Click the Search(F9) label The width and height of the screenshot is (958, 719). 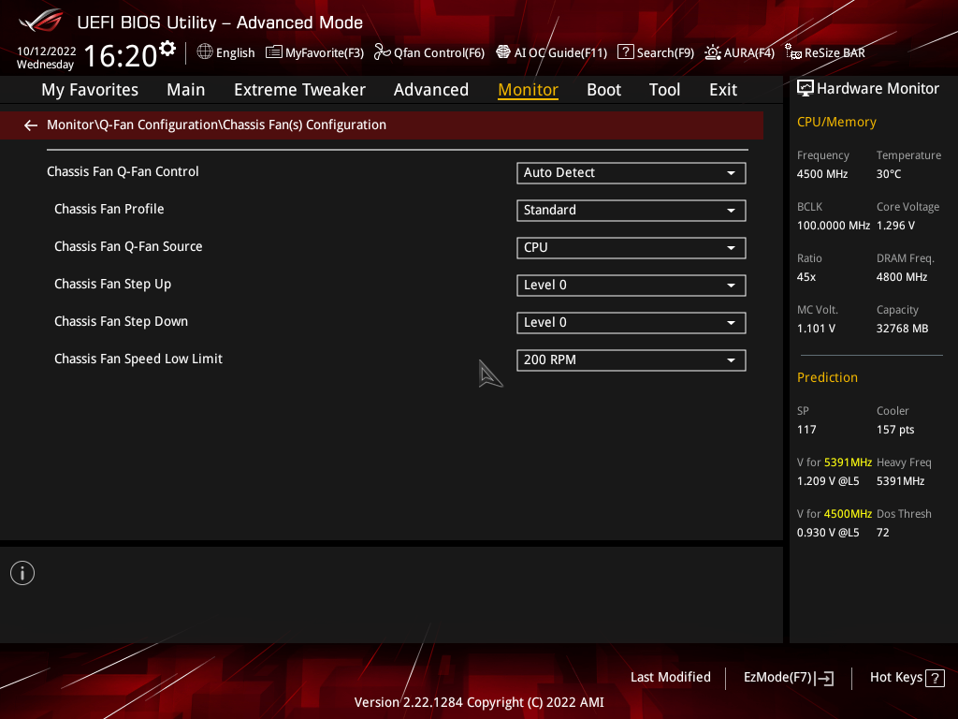tap(665, 53)
